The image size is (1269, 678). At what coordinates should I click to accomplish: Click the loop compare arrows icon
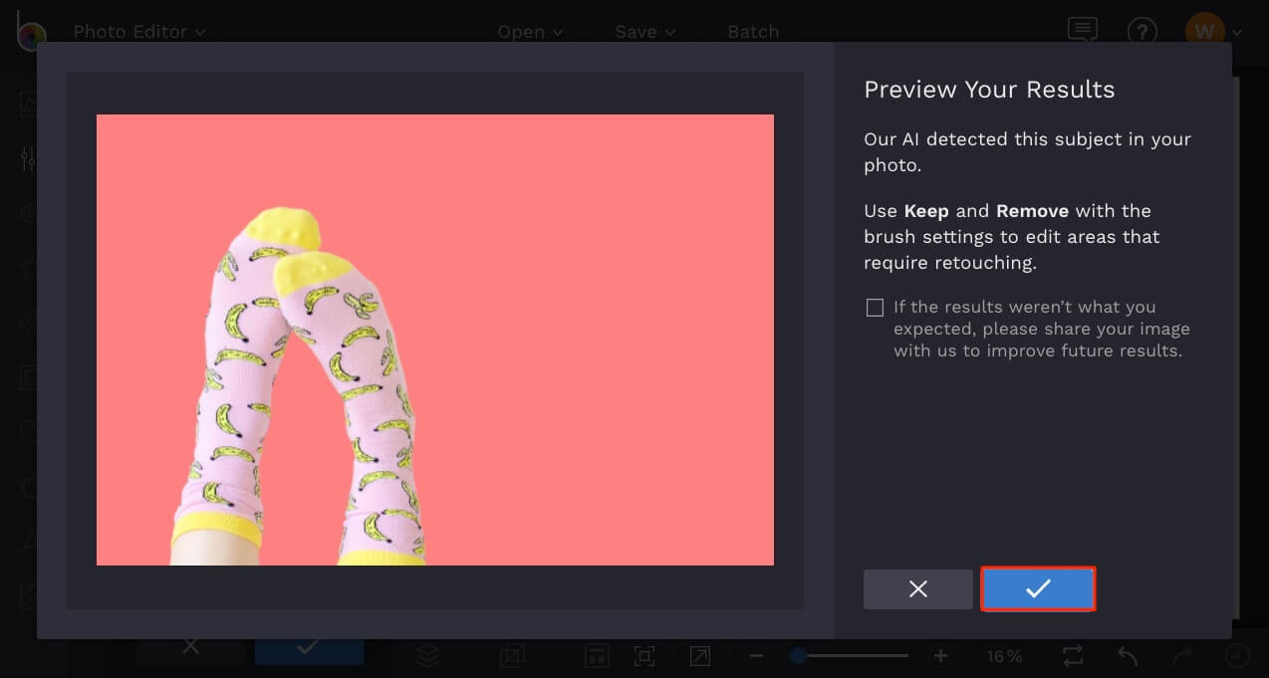tap(1073, 656)
